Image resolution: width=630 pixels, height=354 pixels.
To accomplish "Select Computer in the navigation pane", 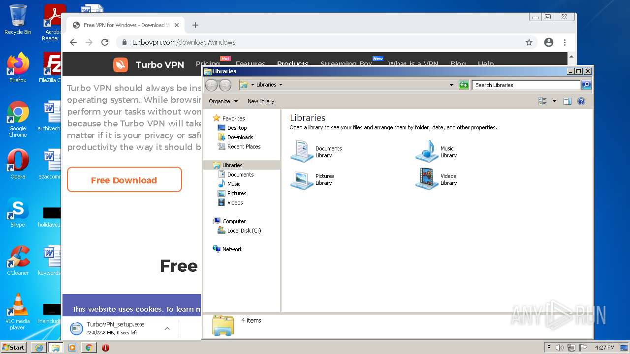I will pyautogui.click(x=229, y=221).
